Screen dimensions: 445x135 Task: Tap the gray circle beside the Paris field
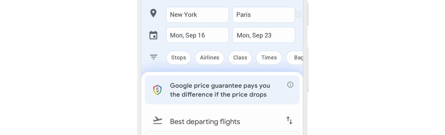click(298, 14)
